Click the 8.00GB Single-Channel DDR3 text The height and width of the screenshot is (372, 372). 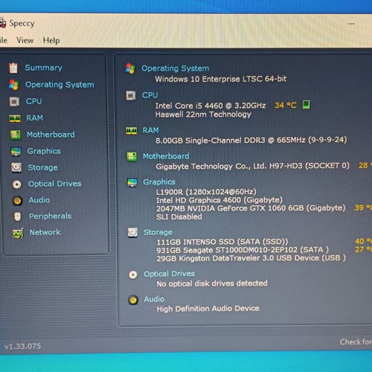251,140
